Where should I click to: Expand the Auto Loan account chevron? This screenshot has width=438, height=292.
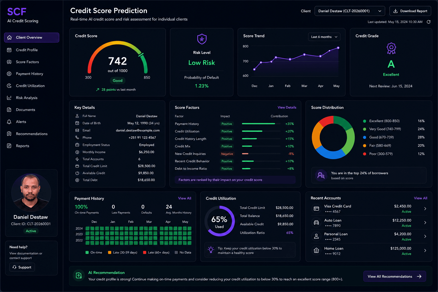[425, 223]
